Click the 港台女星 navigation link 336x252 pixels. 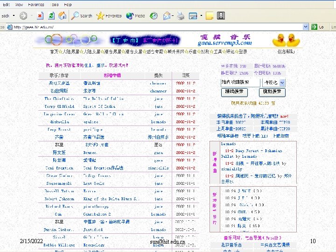(134, 52)
